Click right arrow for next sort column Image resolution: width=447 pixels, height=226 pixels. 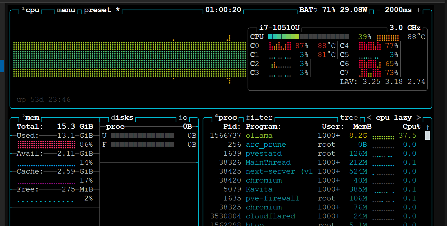(419, 118)
